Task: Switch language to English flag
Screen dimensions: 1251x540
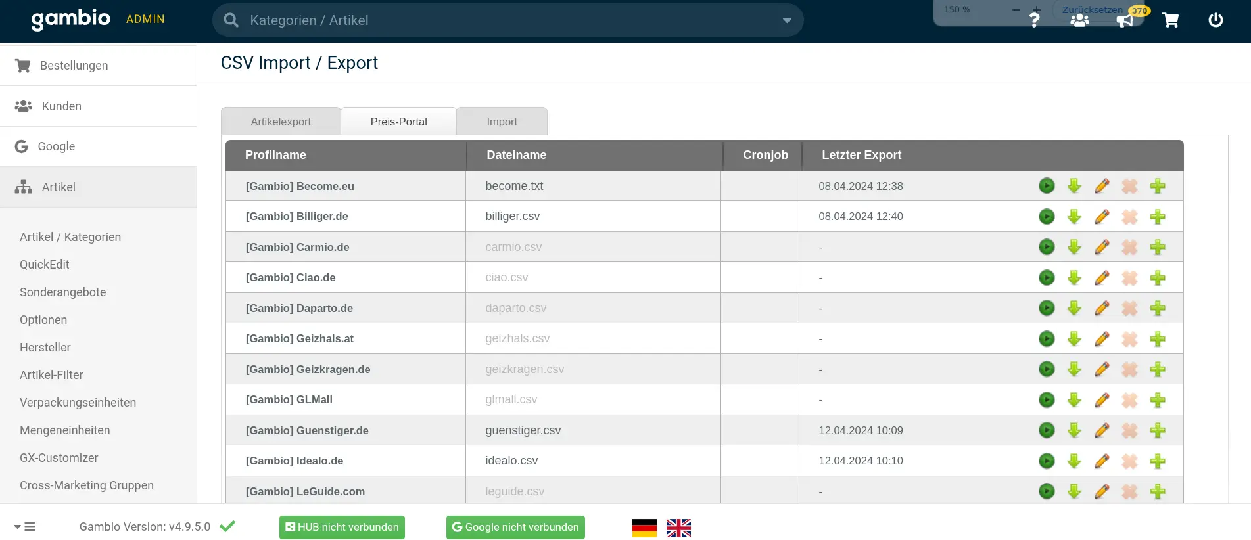Action: pos(678,528)
